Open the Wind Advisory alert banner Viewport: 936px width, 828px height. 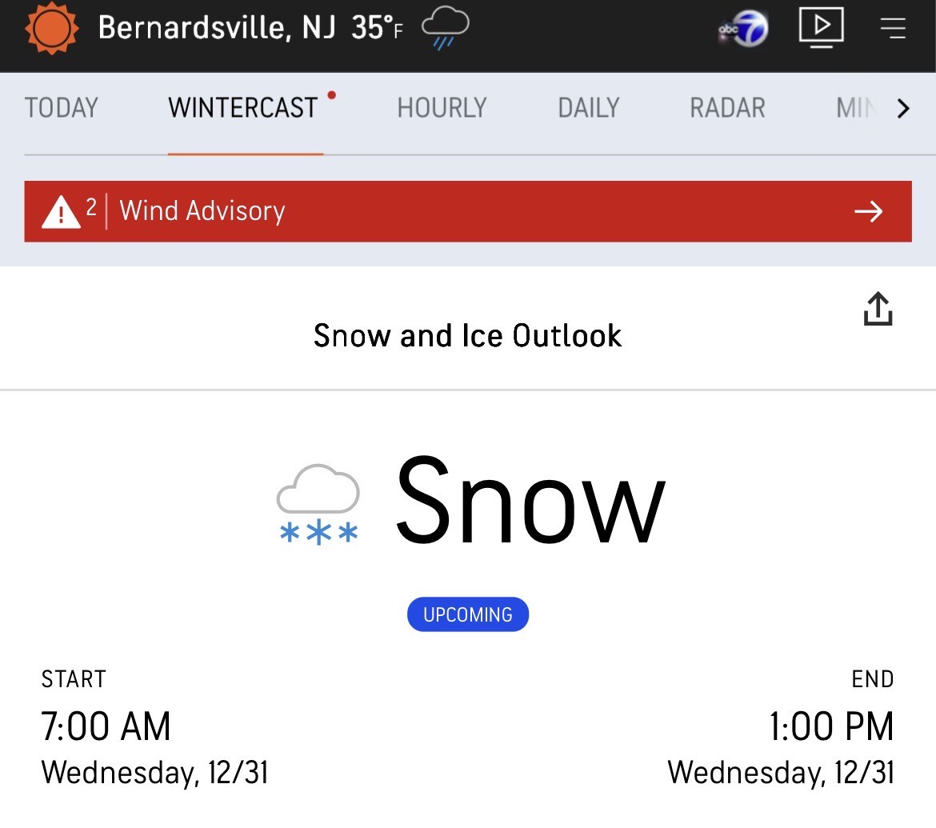pyautogui.click(x=468, y=211)
